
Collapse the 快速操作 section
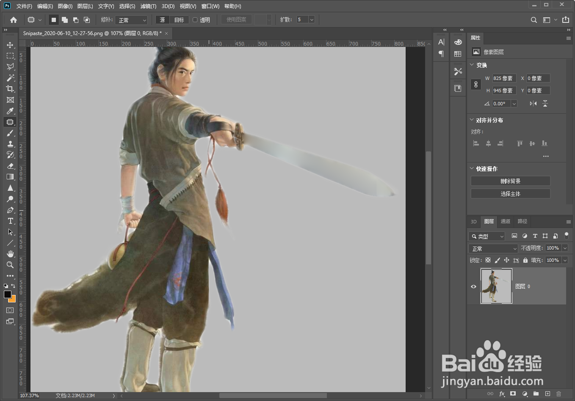click(x=472, y=168)
